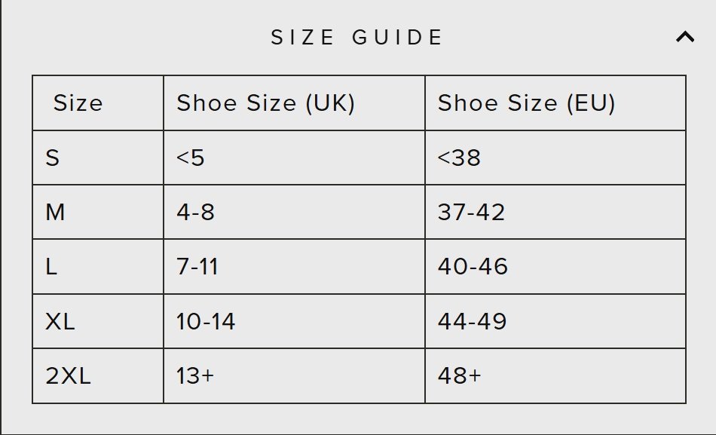Image resolution: width=716 pixels, height=435 pixels.
Task: Click the EU 40-46 cell
Action: 473,266
